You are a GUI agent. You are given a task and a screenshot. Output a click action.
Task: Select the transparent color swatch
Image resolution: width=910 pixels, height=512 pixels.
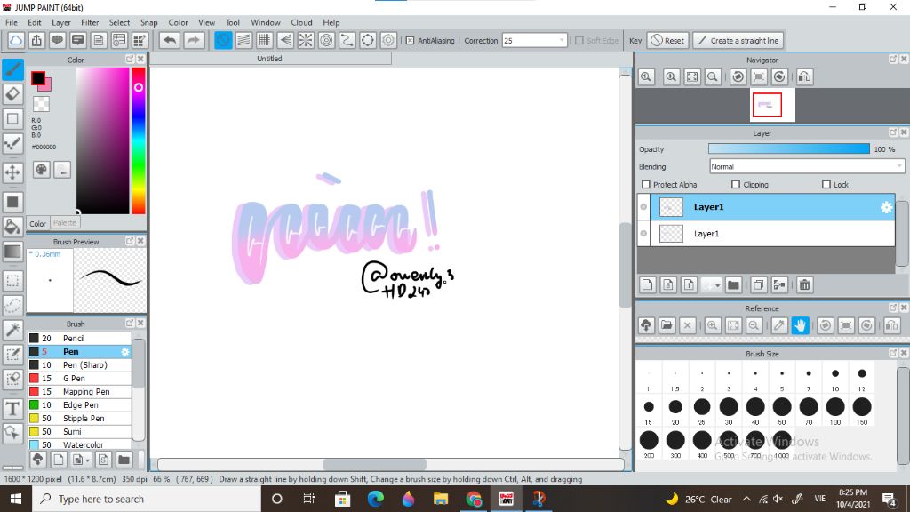(x=41, y=104)
